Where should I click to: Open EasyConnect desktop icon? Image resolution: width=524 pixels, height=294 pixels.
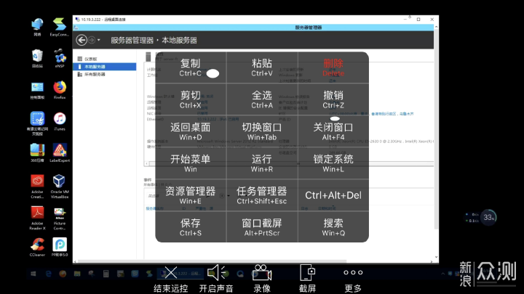[x=60, y=27]
